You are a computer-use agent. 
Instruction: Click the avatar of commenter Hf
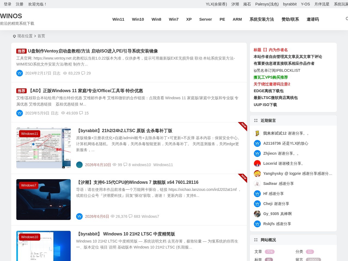click(x=257, y=194)
